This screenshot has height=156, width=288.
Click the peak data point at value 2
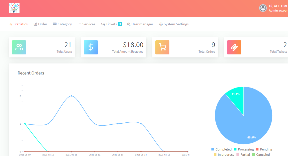pos(71,96)
